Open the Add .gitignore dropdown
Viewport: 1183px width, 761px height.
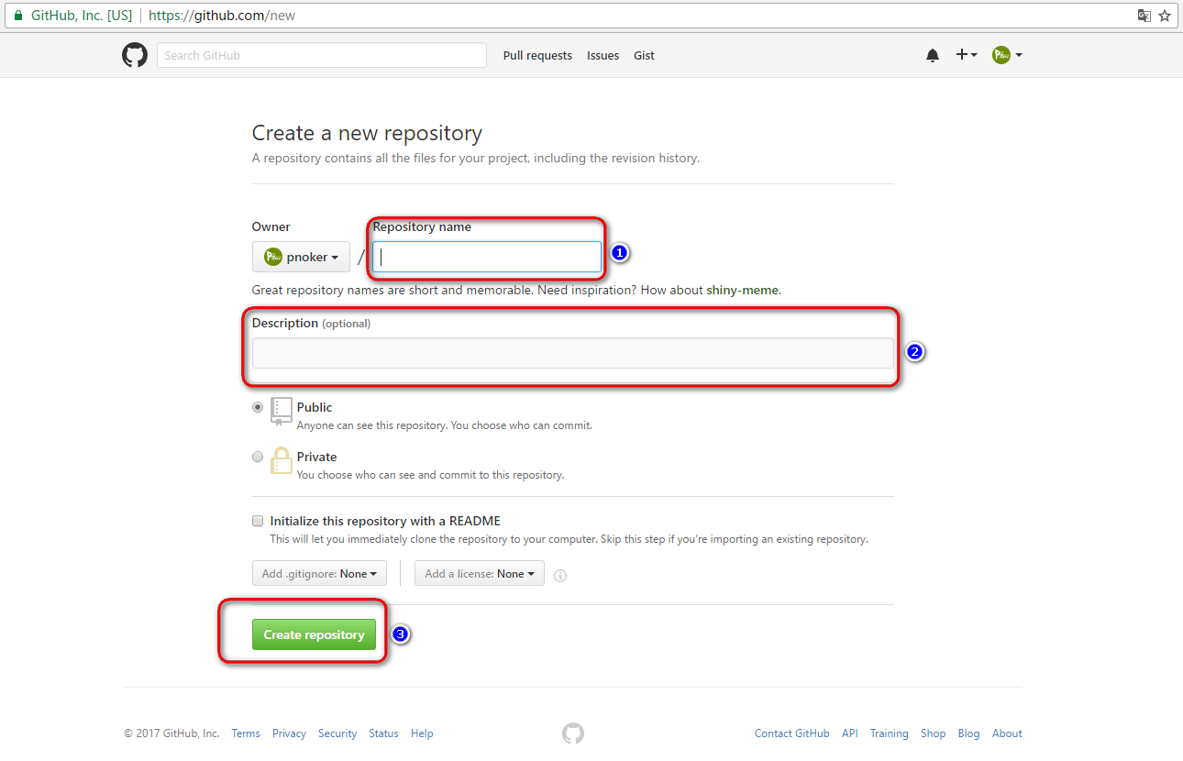tap(319, 574)
